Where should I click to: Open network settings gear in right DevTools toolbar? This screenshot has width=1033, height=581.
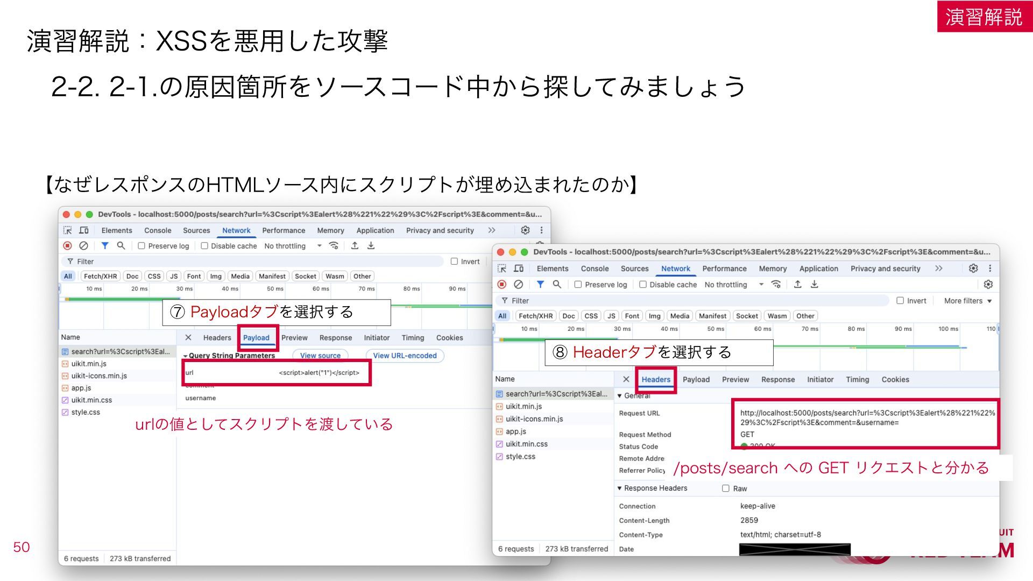pyautogui.click(x=988, y=285)
